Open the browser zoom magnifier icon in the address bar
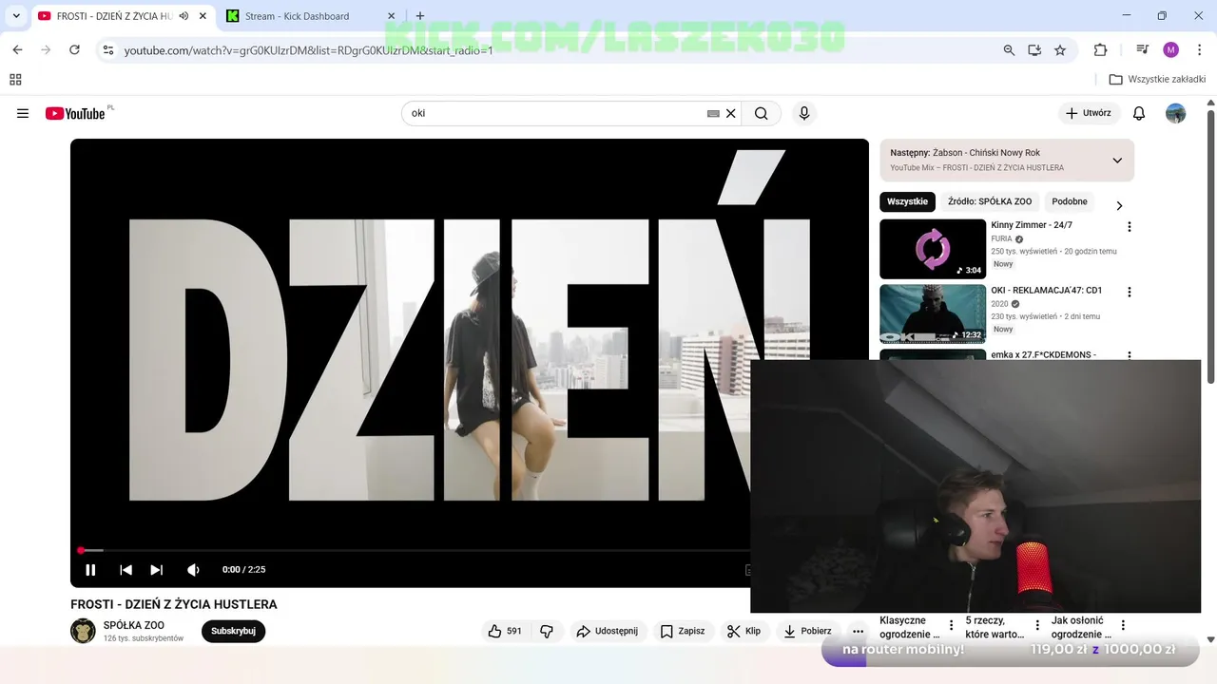The width and height of the screenshot is (1217, 684). [x=1009, y=50]
